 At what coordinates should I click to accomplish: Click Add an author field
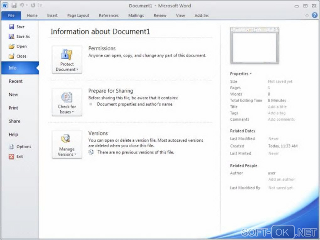(x=281, y=179)
